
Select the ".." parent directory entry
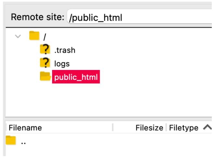(x=23, y=142)
